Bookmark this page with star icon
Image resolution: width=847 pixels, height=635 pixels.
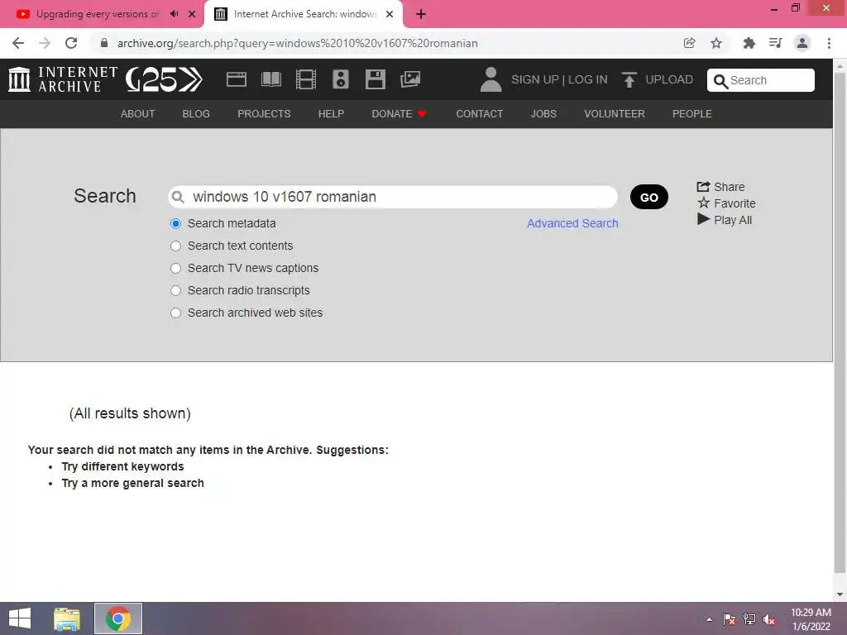click(x=715, y=43)
